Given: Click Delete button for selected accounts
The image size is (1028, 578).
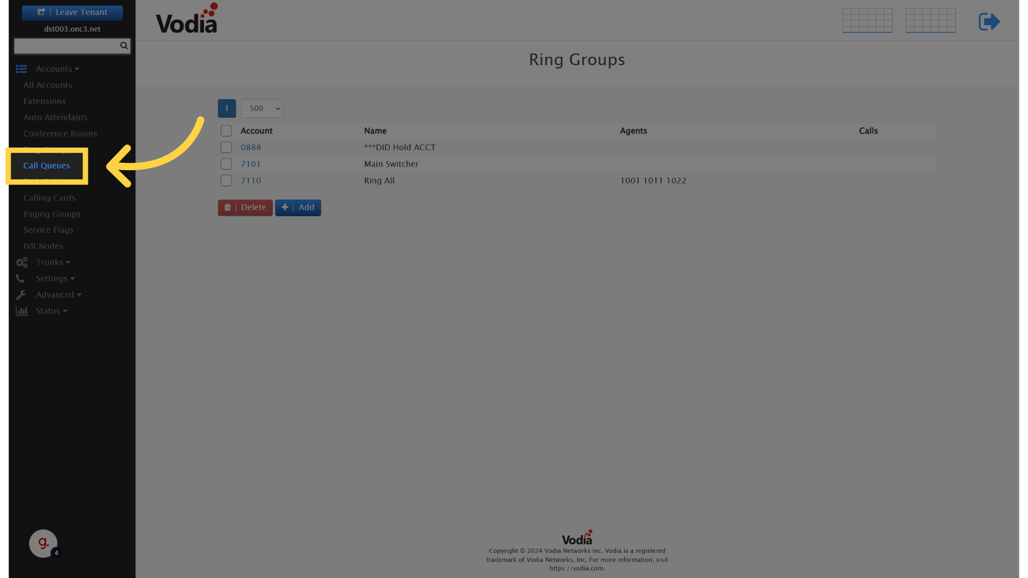Looking at the screenshot, I should (x=245, y=207).
